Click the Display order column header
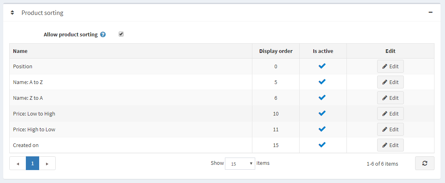The image size is (445, 183). [276, 51]
